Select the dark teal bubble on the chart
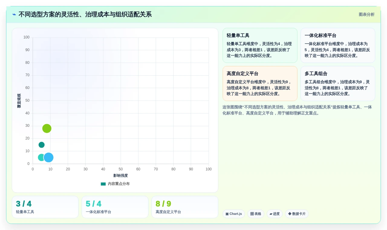 point(41,145)
